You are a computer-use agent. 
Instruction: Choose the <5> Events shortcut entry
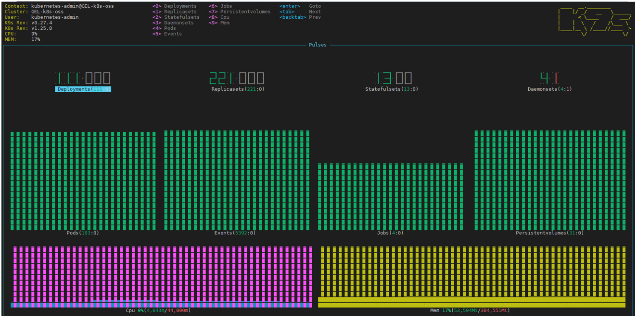click(167, 34)
